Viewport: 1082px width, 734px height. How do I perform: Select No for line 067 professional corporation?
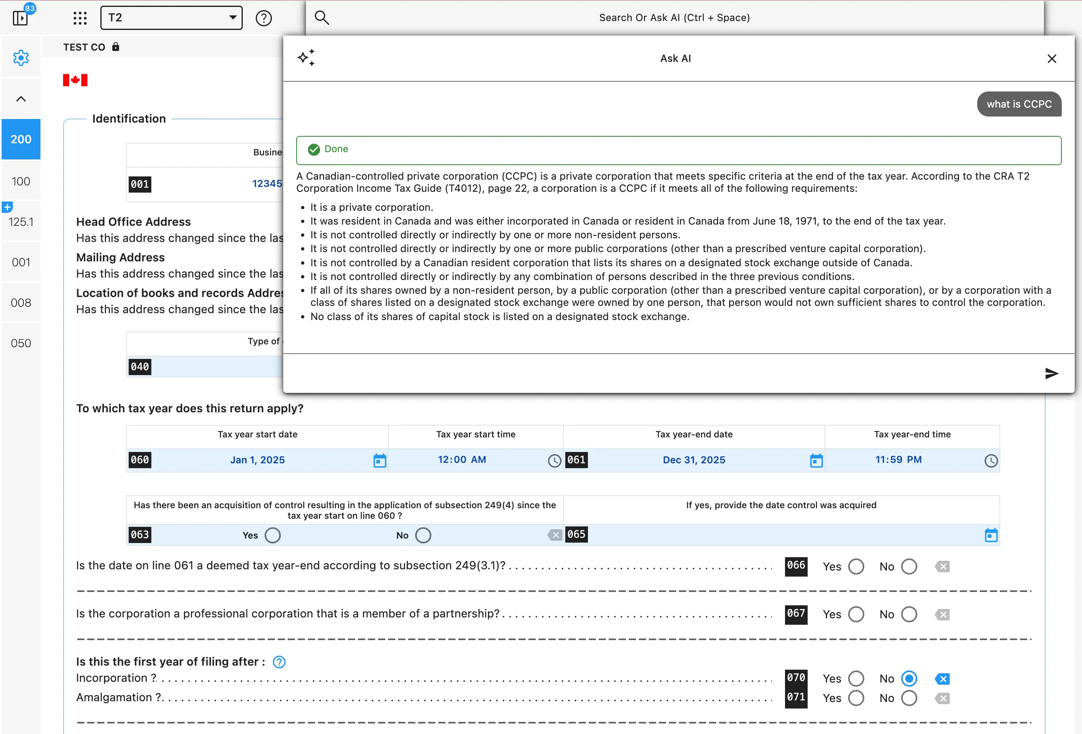[909, 614]
